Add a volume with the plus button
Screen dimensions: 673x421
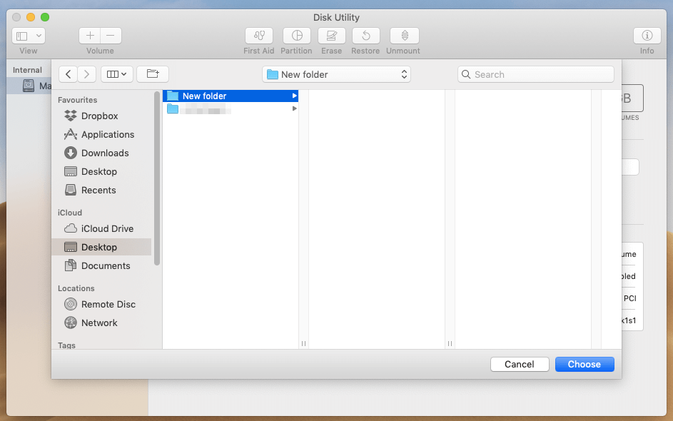90,36
